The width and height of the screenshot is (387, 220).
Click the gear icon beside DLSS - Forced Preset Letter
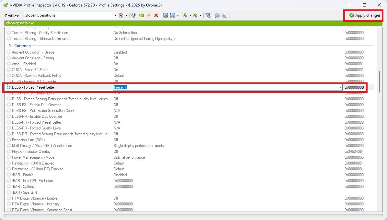point(9,87)
